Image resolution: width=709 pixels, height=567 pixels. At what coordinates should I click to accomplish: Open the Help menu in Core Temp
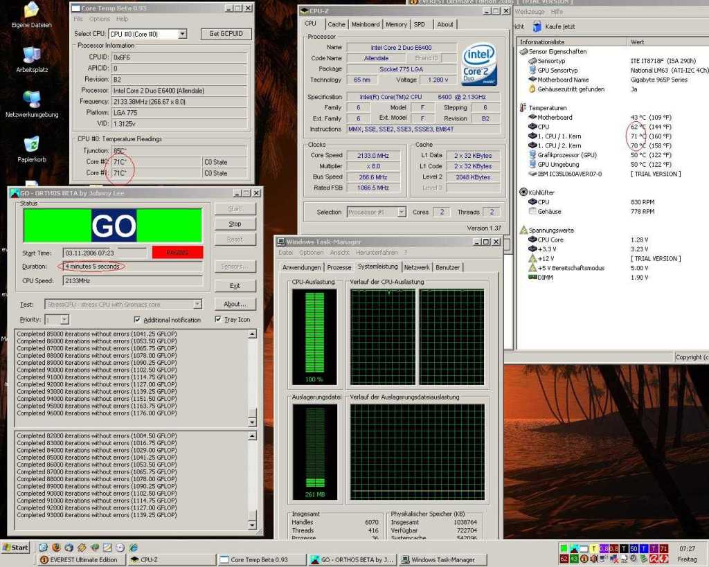pos(122,19)
